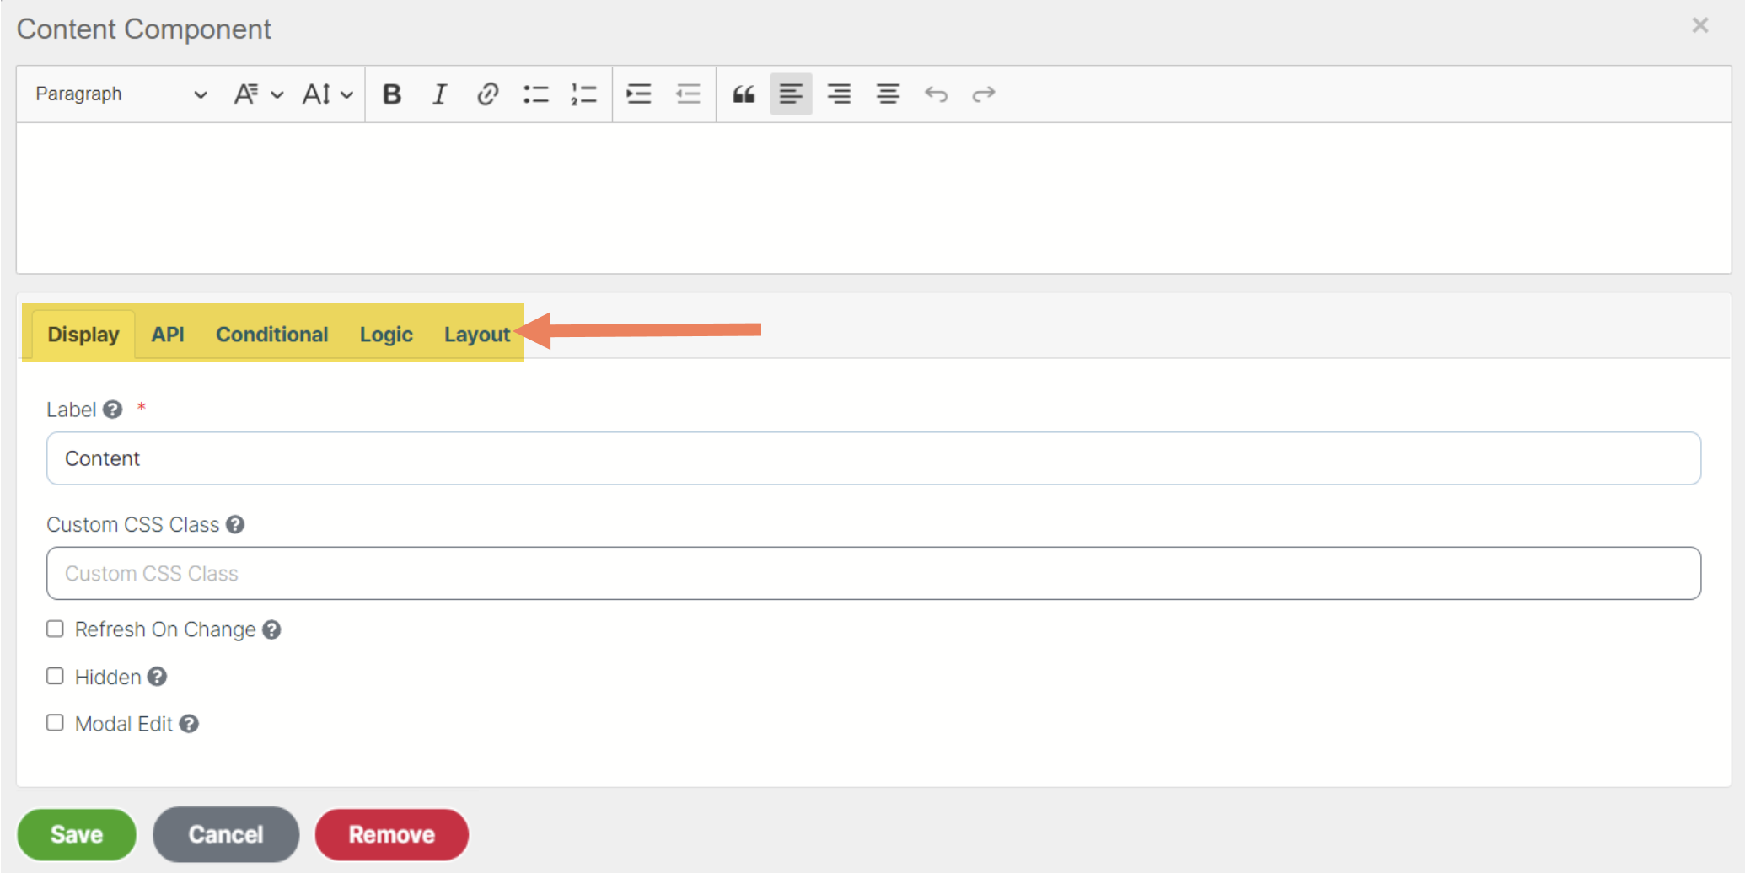
Task: Create a numbered list
Action: pyautogui.click(x=583, y=94)
